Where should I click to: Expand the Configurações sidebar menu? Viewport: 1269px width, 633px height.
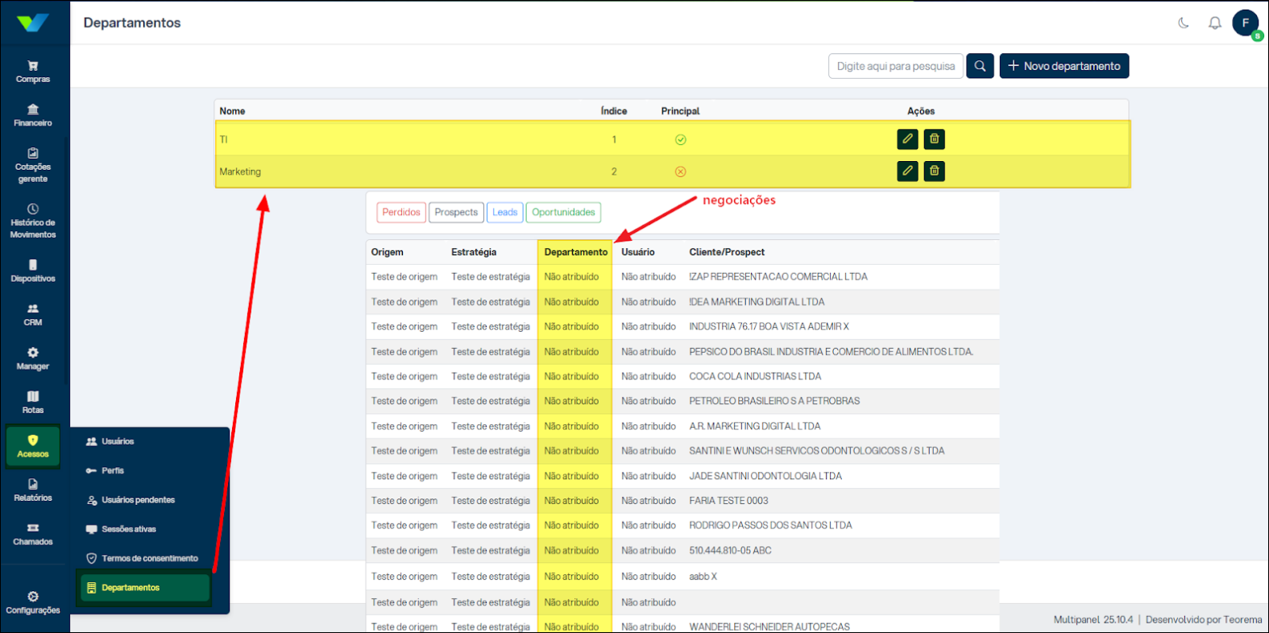coord(33,602)
